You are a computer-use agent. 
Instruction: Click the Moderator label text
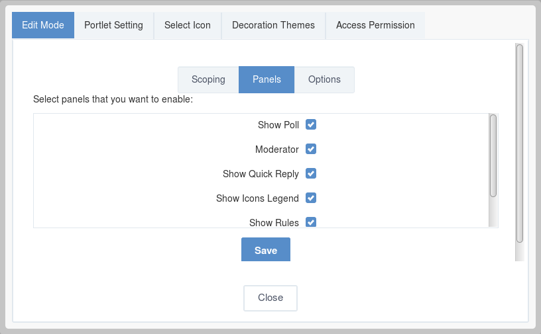277,149
